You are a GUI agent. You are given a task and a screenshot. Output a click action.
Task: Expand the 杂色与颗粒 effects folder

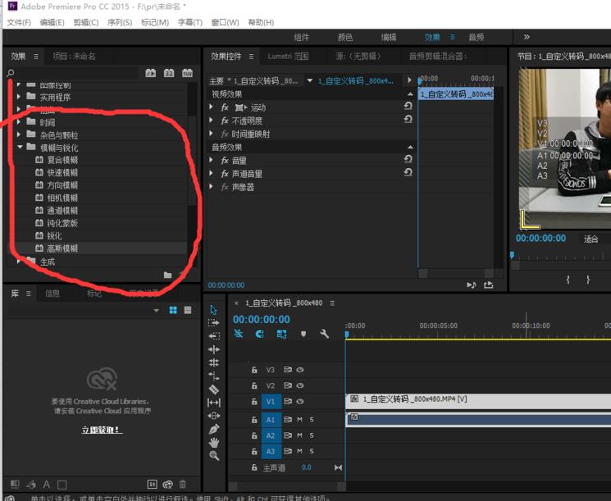[x=19, y=134]
